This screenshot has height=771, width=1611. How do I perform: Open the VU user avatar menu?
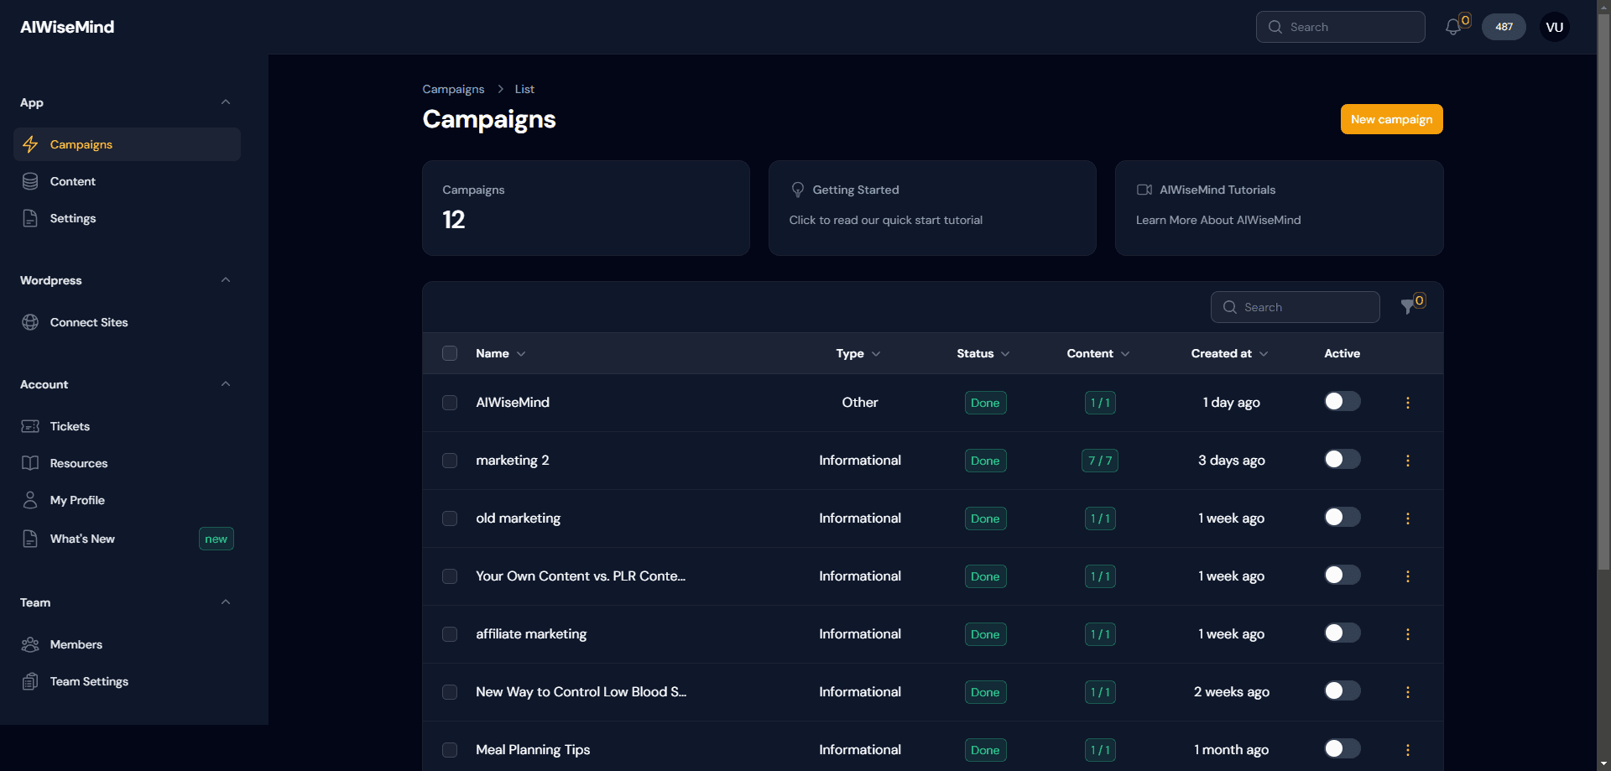(x=1555, y=27)
